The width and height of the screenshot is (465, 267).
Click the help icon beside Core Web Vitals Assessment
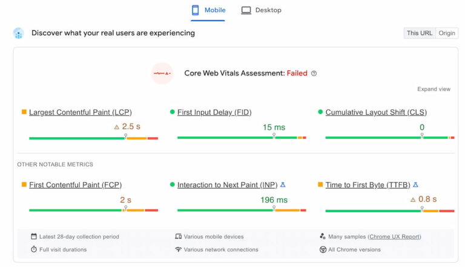point(314,74)
